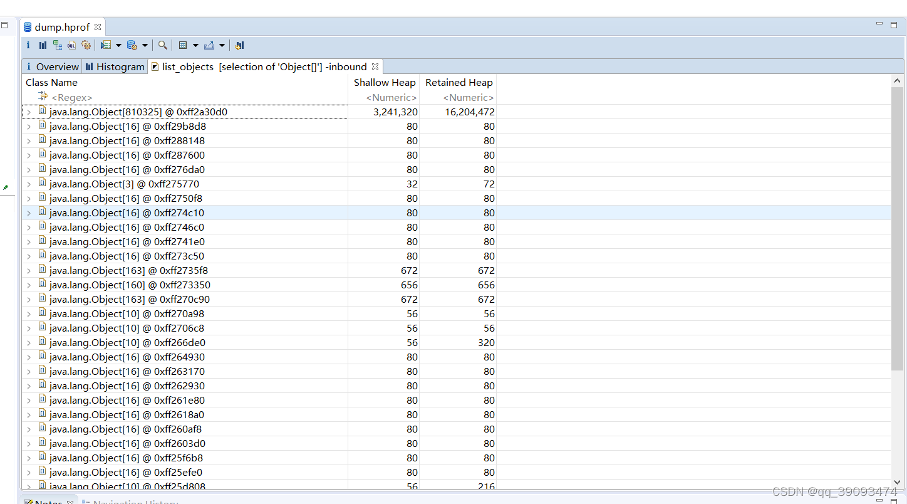Open the Reports dropdown arrow
This screenshot has width=907, height=504.
[118, 46]
